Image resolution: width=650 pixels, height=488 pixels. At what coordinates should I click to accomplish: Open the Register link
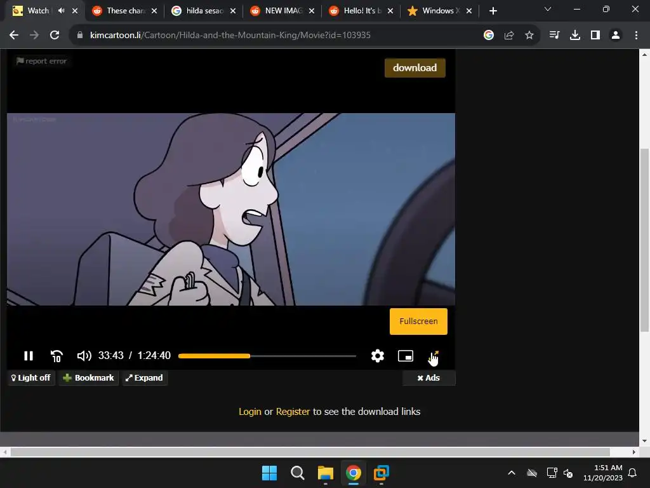[293, 412]
